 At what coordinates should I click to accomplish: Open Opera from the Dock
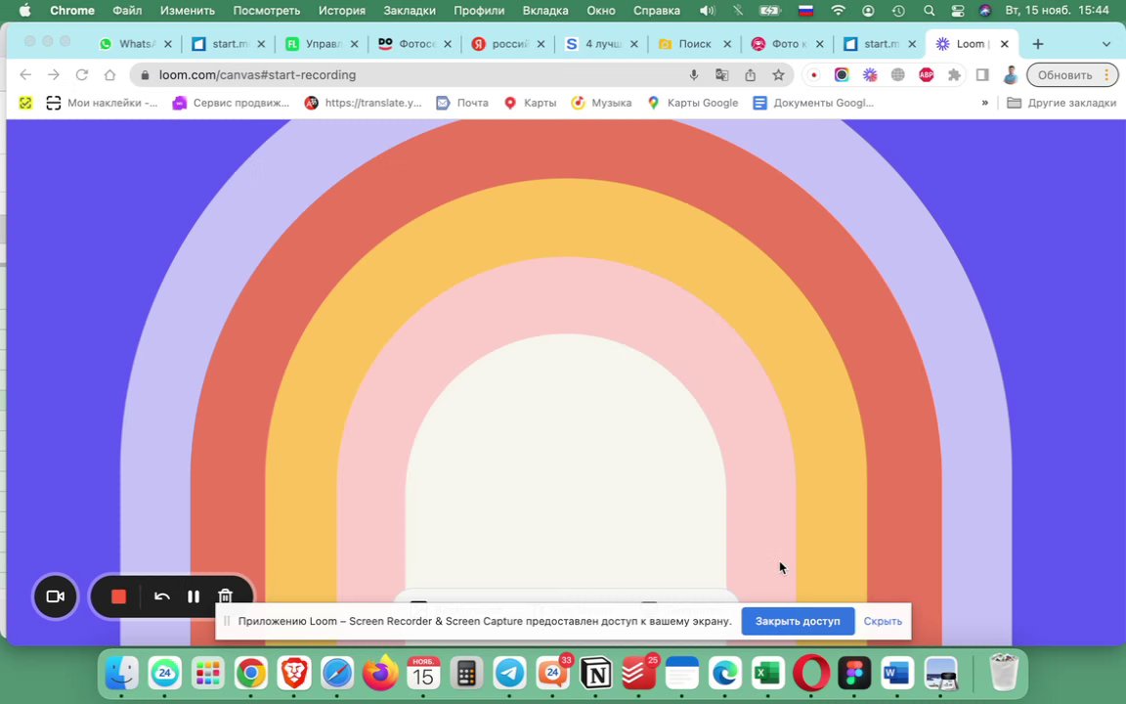811,673
